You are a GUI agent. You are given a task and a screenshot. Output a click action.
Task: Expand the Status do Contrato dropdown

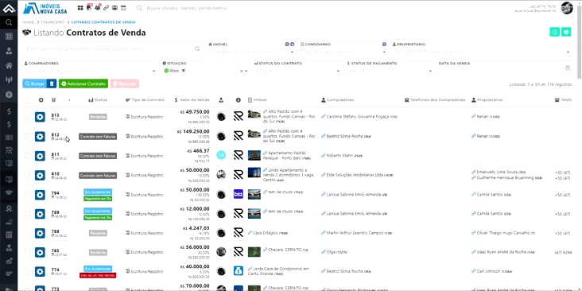click(297, 71)
